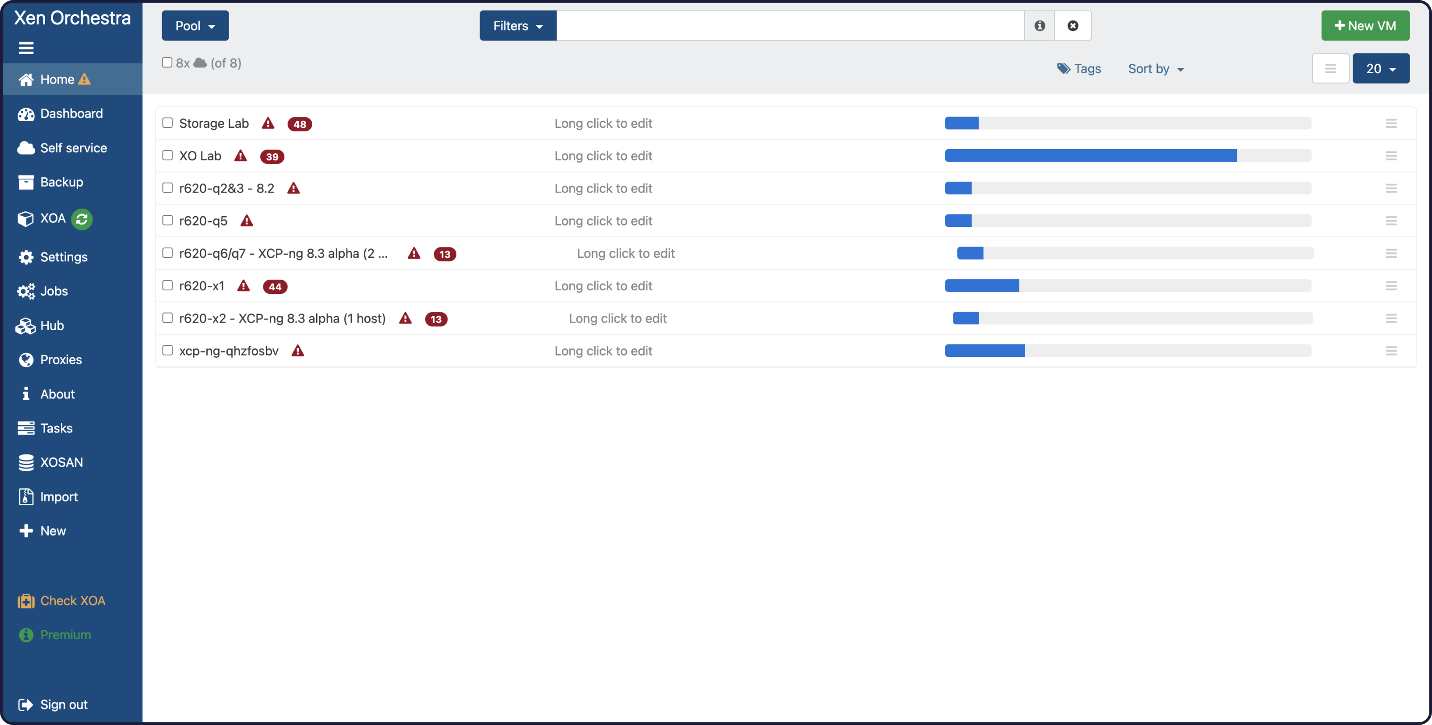This screenshot has height=725, width=1432.
Task: Open the xcp-ng-qhzfosbv pool link
Action: pos(229,351)
